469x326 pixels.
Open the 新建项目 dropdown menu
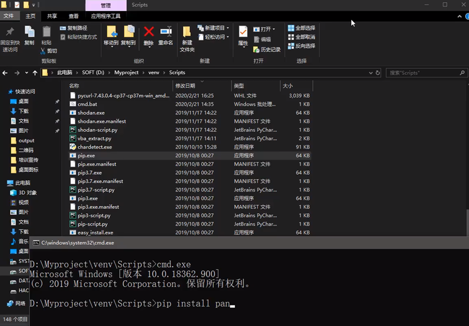[213, 28]
